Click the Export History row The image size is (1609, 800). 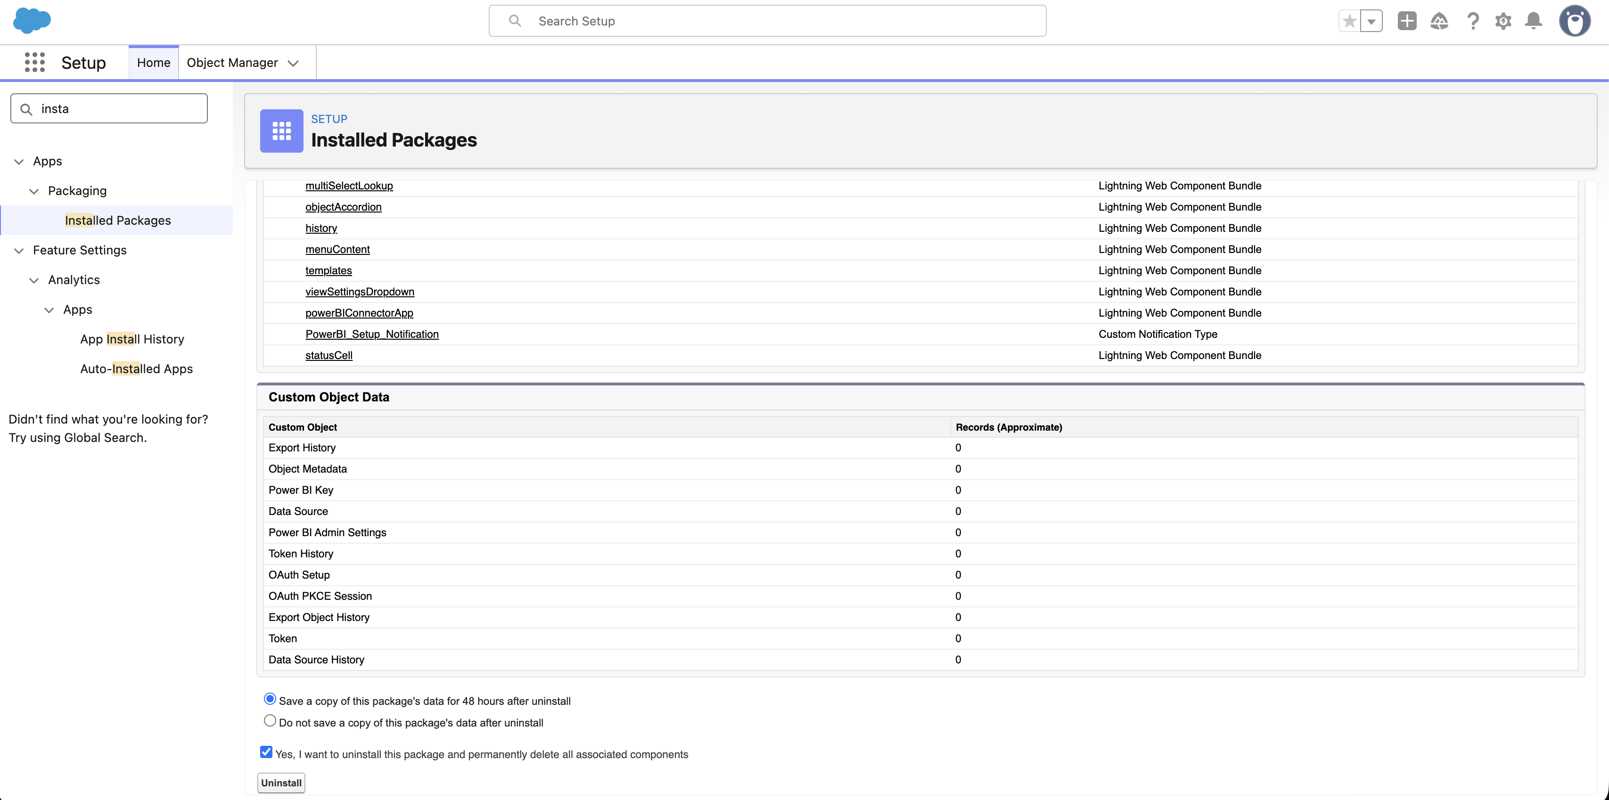coord(921,448)
